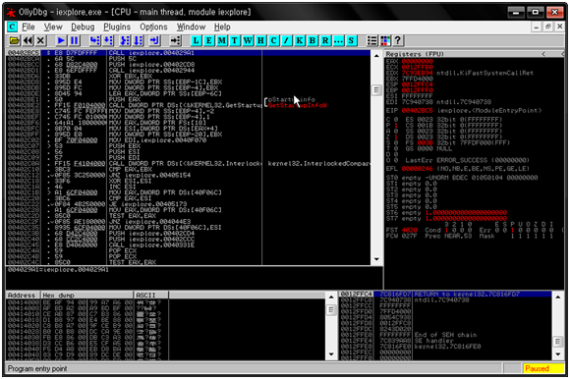This screenshot has width=570, height=379.
Task: Close the debugged program with the X toolbar icon
Action: pyautogui.click(x=40, y=40)
